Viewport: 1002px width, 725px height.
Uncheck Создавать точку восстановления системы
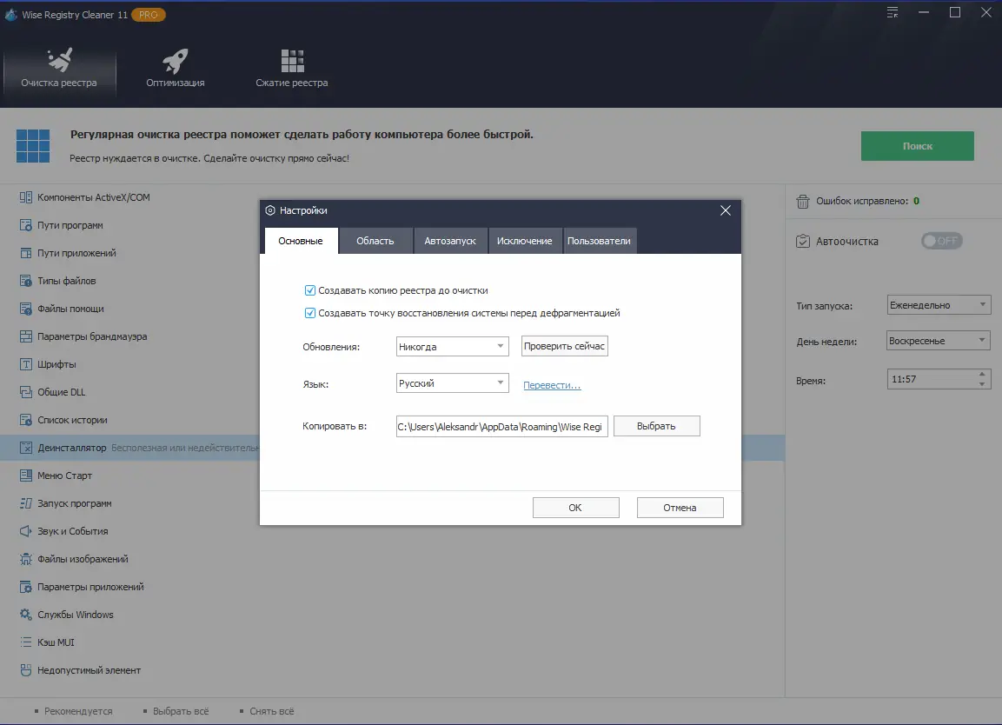click(x=310, y=313)
